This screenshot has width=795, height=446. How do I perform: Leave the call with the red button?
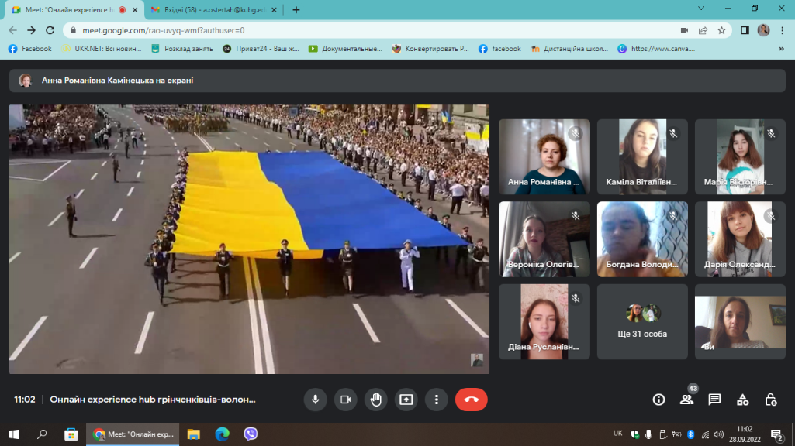click(x=471, y=400)
